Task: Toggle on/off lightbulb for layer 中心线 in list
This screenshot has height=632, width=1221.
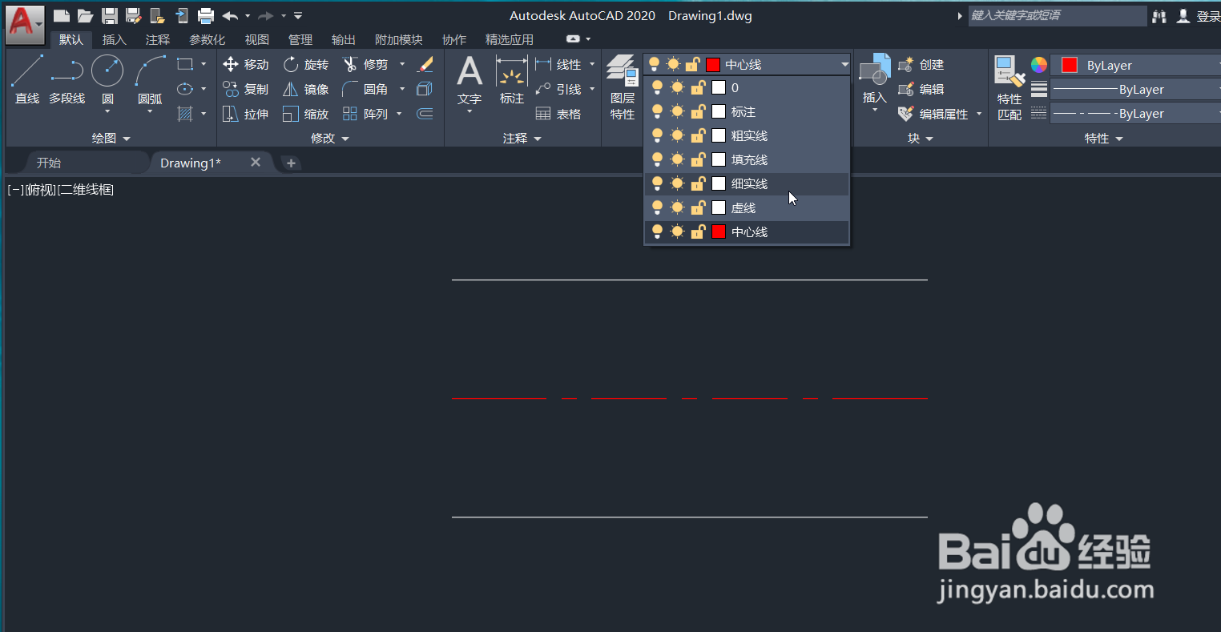Action: (658, 232)
